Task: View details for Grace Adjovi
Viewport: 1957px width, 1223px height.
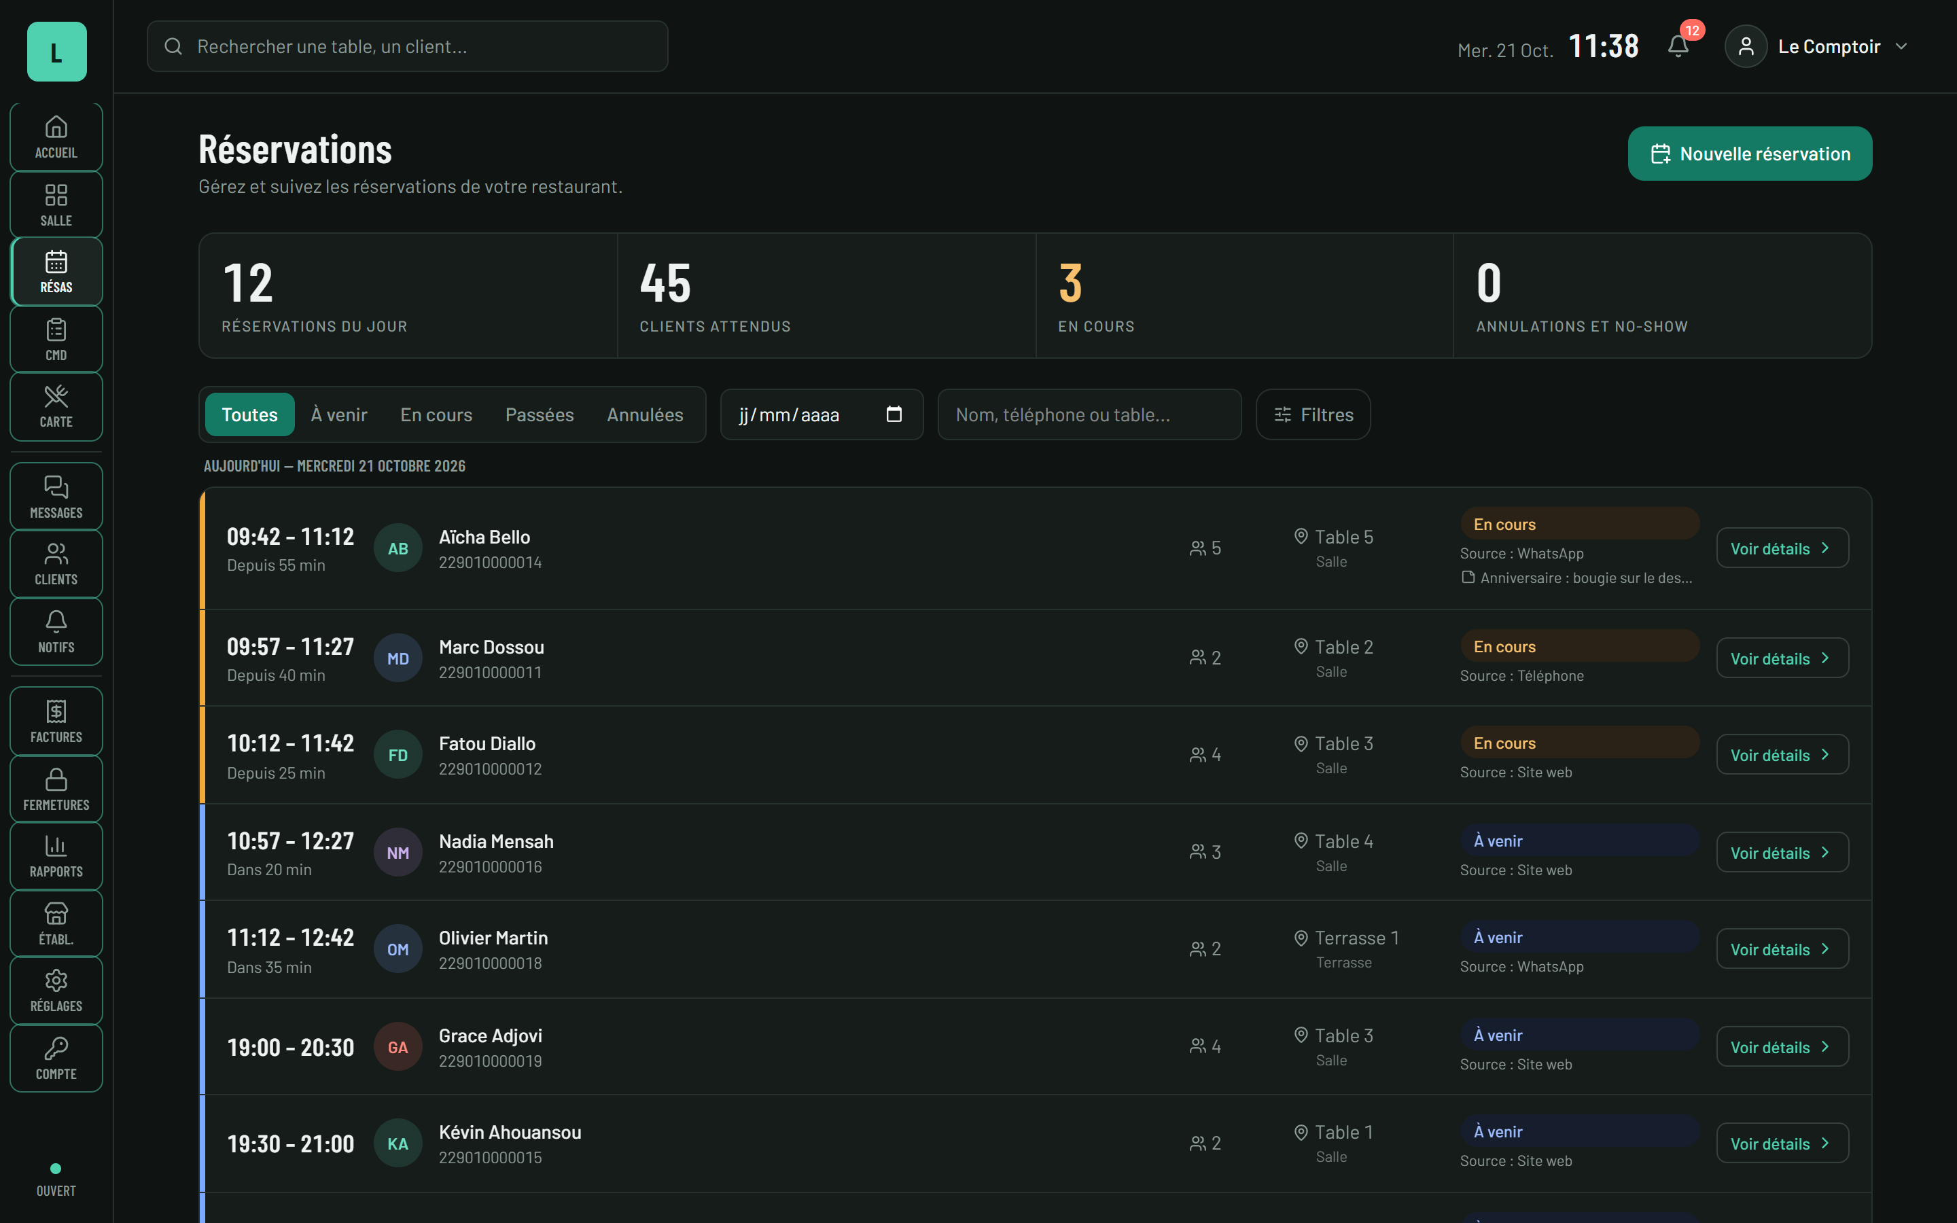Action: tap(1782, 1046)
